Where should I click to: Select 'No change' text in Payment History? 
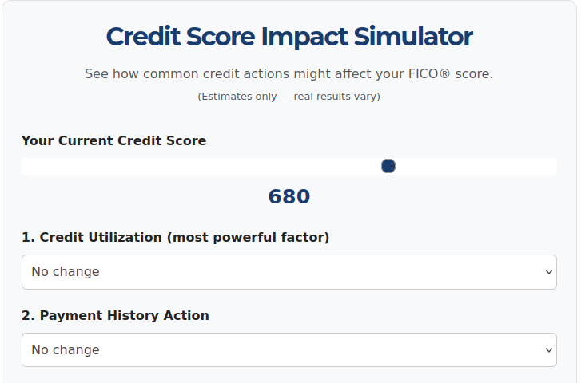pos(66,350)
